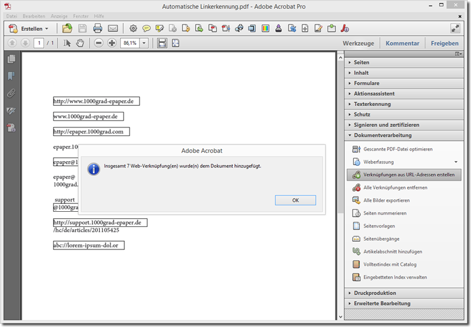Activate the hand pan tool
471x327 pixels.
tap(80, 43)
